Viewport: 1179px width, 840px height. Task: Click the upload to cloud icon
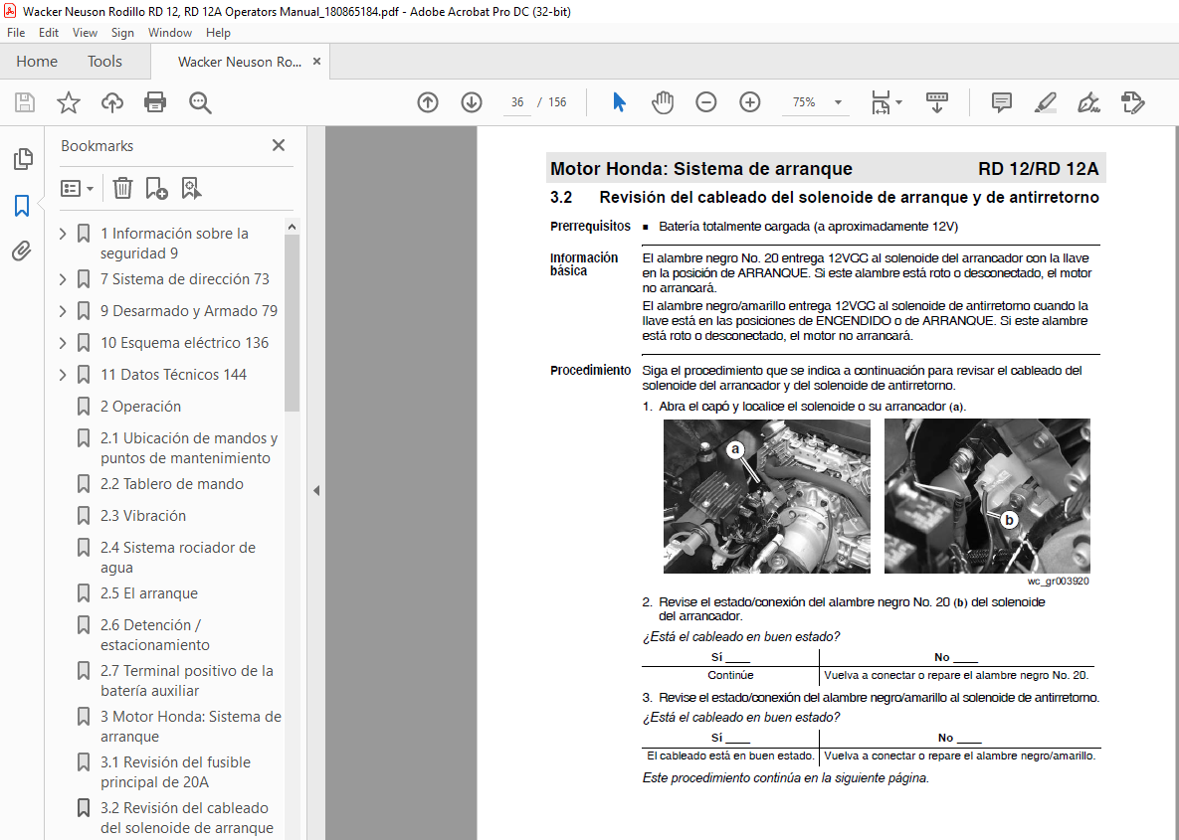pos(112,102)
